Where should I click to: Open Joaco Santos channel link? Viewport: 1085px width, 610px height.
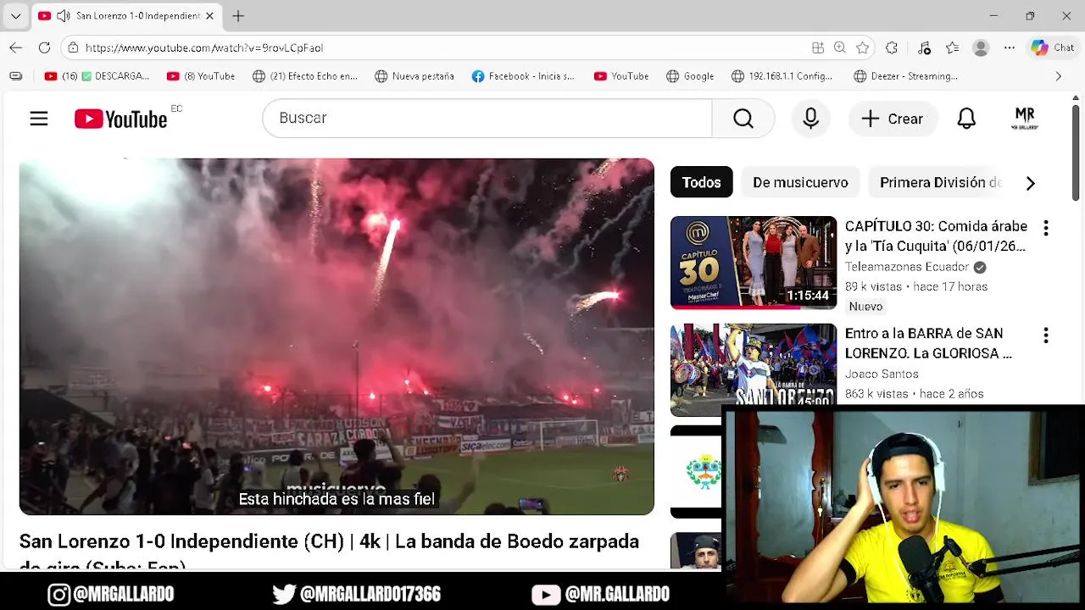[882, 374]
